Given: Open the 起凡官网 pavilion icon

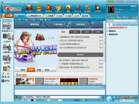Looking at the screenshot, I should pyautogui.click(x=29, y=8).
